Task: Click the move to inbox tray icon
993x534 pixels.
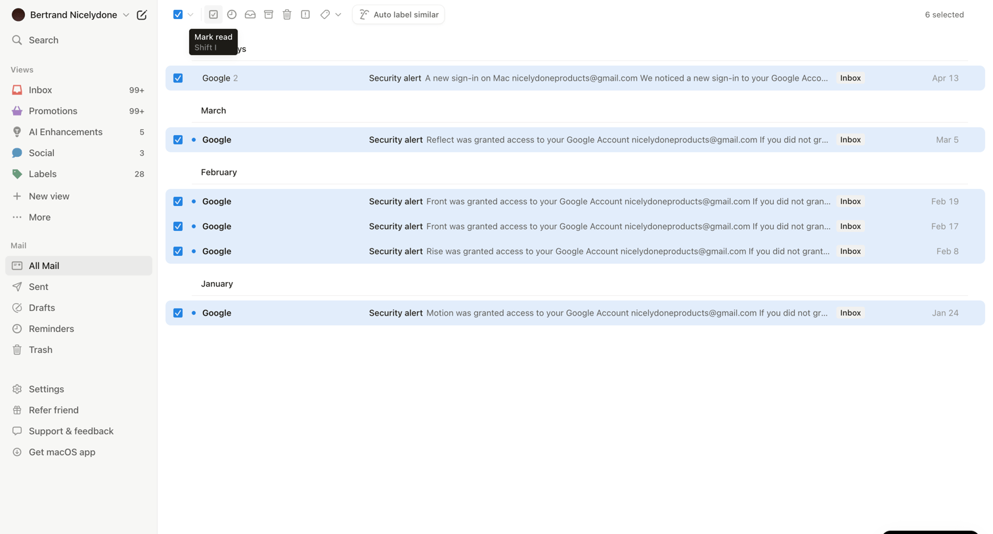Action: (x=250, y=14)
